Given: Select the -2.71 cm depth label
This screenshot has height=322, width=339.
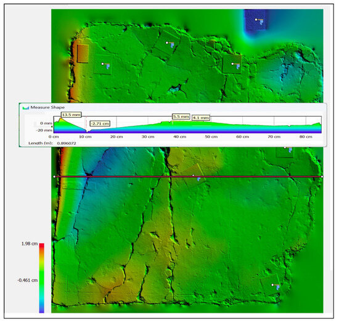Looking at the screenshot, I should pos(100,123).
